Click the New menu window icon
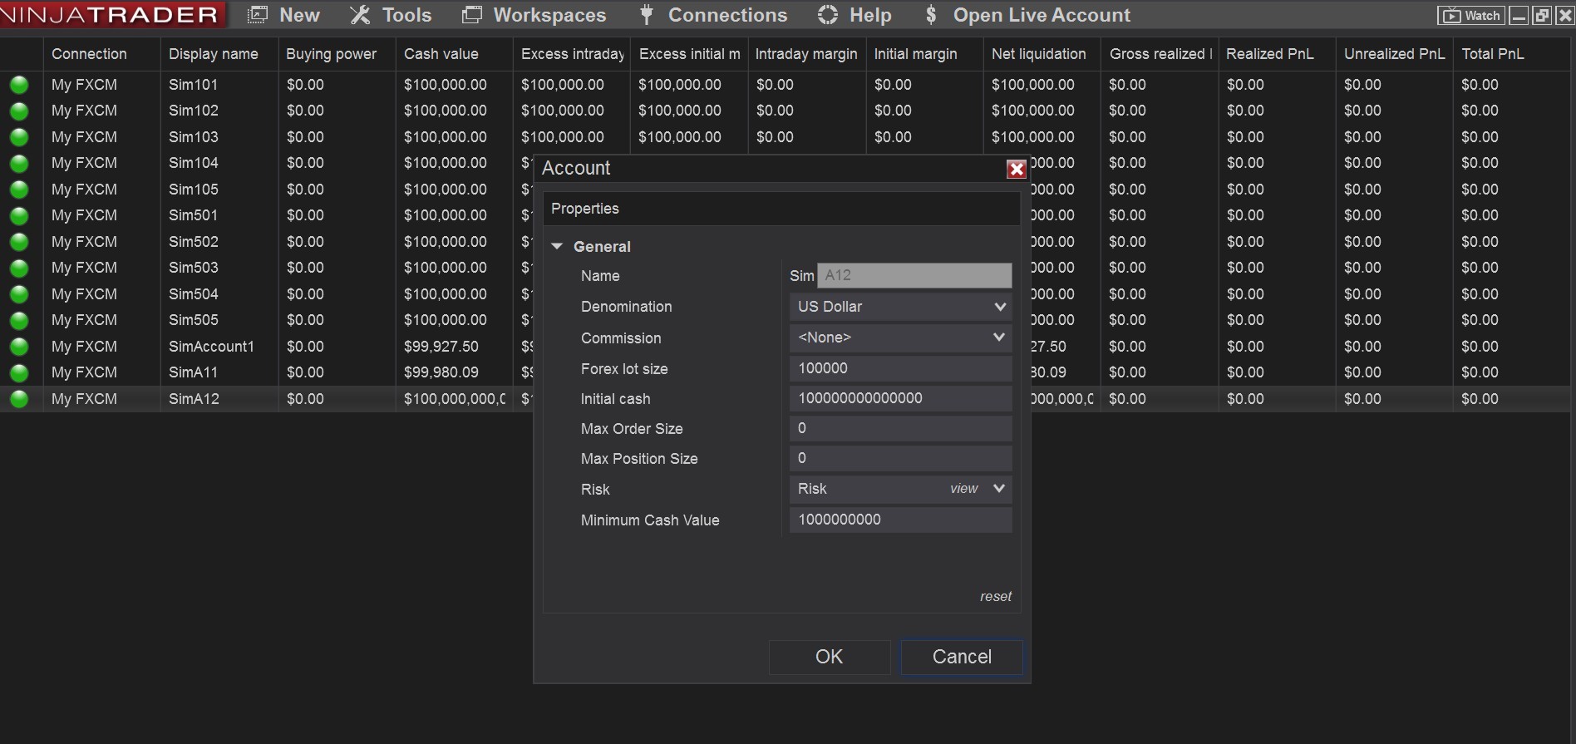The image size is (1576, 744). (258, 15)
